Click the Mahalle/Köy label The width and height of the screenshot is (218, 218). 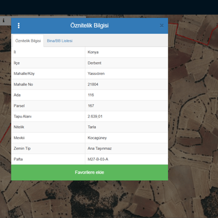[x=24, y=74]
